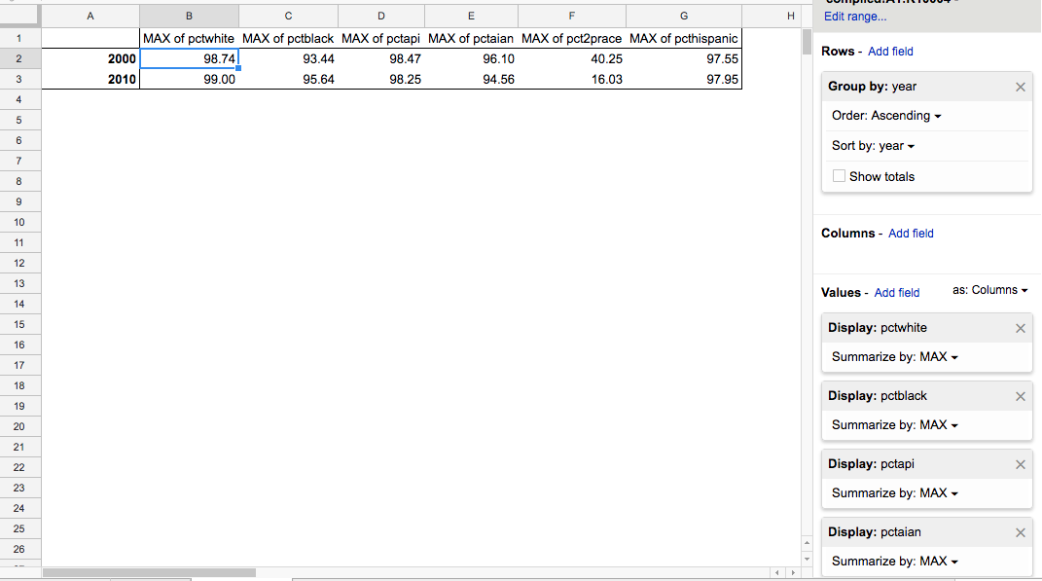The width and height of the screenshot is (1042, 581).
Task: Change pctwhite Summarize by MAX dropdown
Action: click(x=894, y=357)
